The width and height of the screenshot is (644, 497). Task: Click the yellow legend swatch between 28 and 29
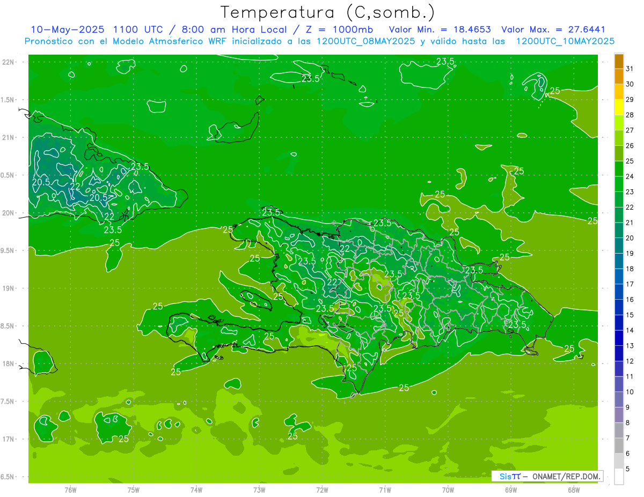coord(619,107)
